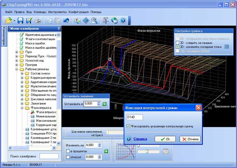
Task: Click grid icon in Настройки графика panel
Action: pos(226,47)
